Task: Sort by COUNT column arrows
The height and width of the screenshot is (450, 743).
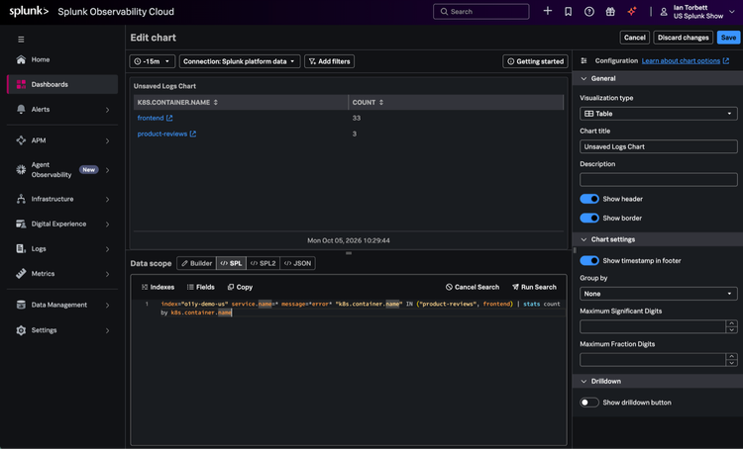Action: pyautogui.click(x=381, y=102)
